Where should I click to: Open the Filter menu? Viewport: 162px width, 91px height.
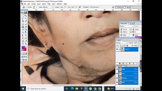(49, 4)
